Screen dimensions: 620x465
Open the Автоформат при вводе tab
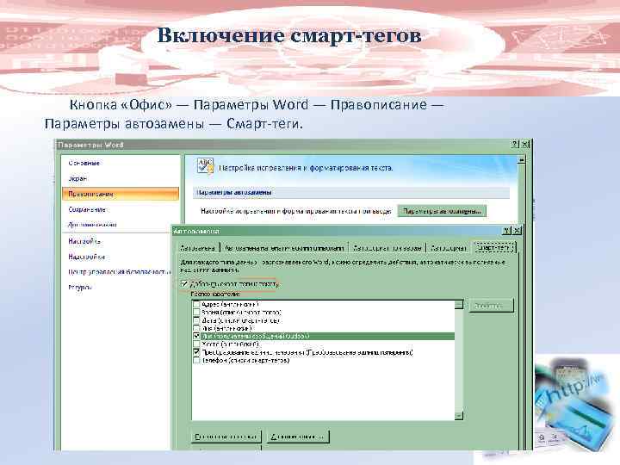coord(387,248)
